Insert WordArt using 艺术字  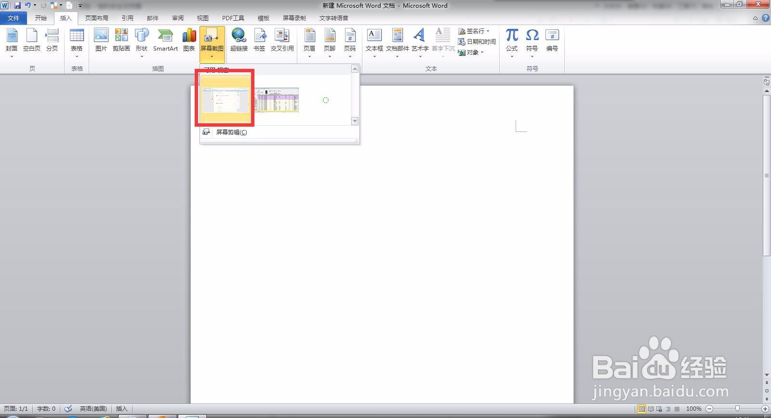point(420,43)
